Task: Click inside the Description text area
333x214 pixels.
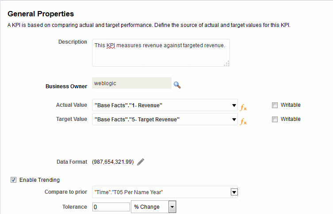Action: click(x=161, y=53)
